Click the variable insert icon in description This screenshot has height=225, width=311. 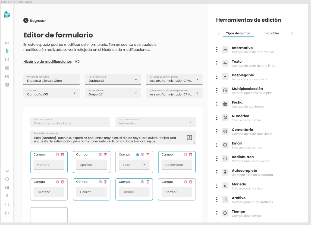190,137
